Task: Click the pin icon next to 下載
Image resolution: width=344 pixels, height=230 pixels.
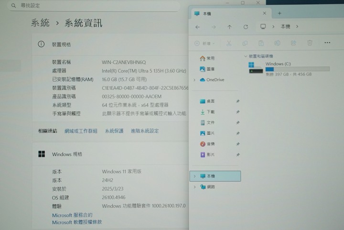Action: [x=237, y=112]
